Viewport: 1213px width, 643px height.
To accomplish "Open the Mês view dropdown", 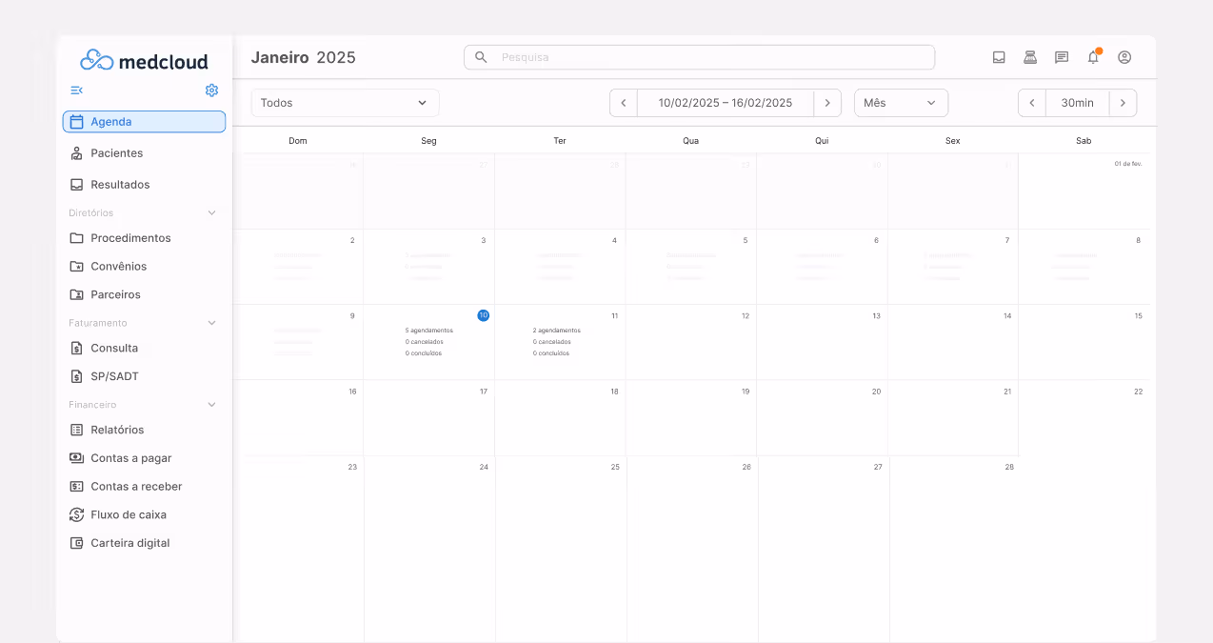I will pyautogui.click(x=899, y=102).
